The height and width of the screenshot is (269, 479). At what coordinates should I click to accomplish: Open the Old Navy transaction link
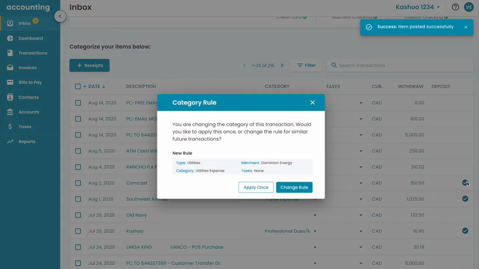coord(137,215)
